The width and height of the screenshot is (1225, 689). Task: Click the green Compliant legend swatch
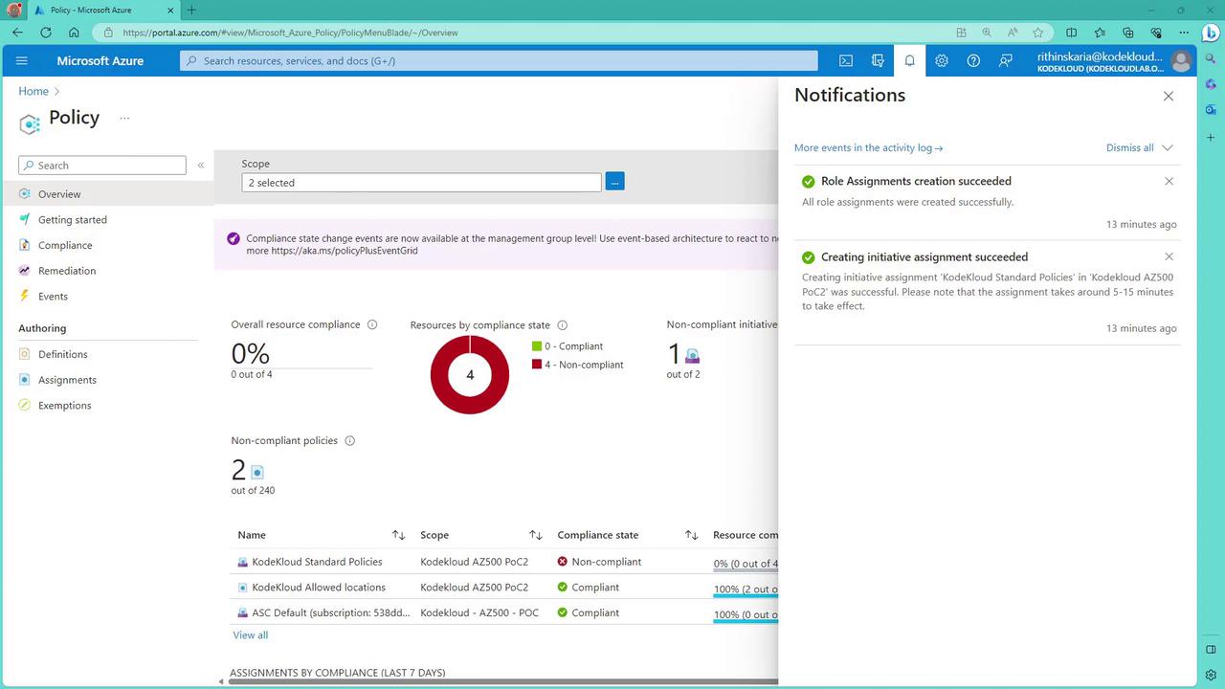click(x=537, y=346)
